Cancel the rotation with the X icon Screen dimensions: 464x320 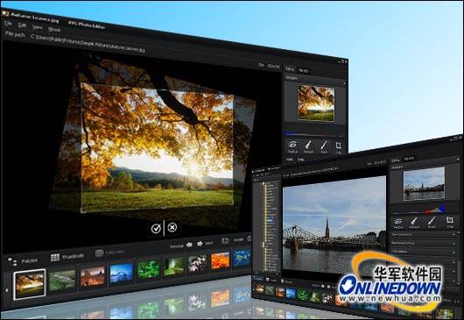(172, 227)
